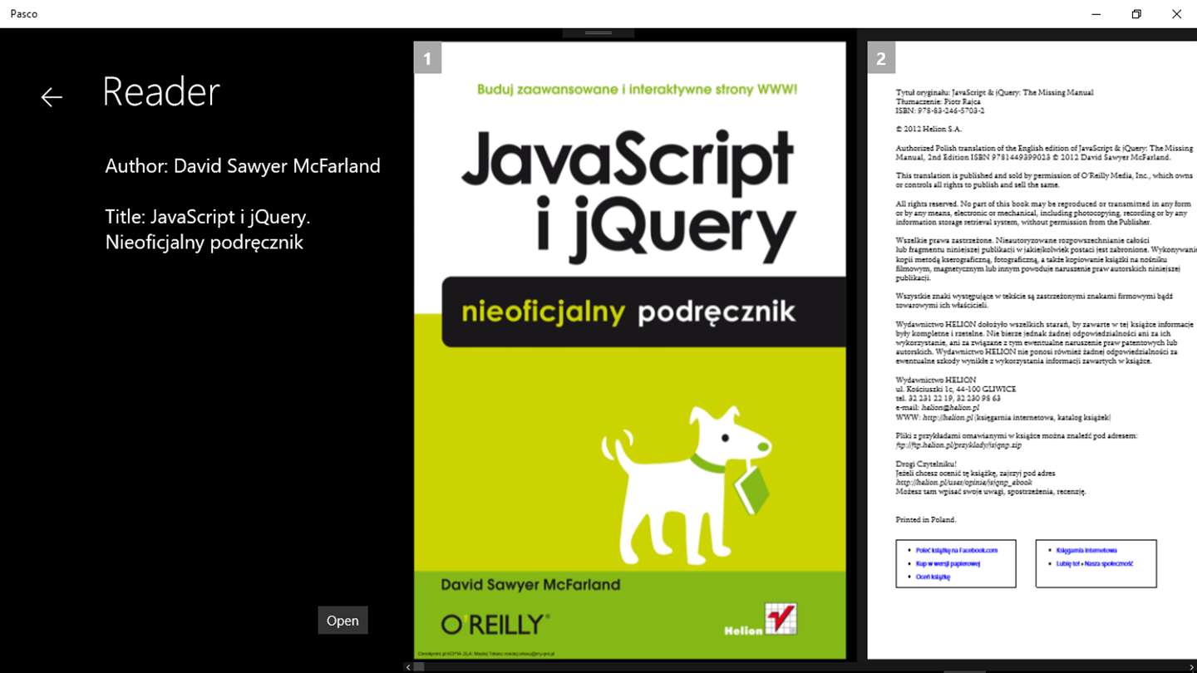Screen dimensions: 1197x673
Task: Click the horizontal scrollbar thumb
Action: (x=420, y=667)
